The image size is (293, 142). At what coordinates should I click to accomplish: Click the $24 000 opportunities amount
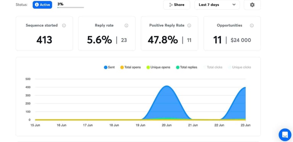[x=241, y=40]
